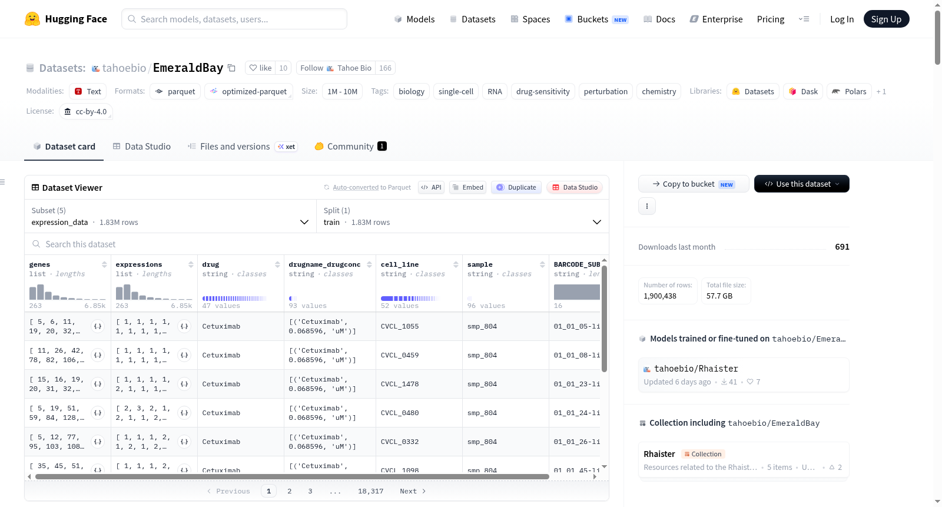The height and width of the screenshot is (507, 942).
Task: Expand the JSON icon in genes row 78, 82, 106
Action: point(98,355)
